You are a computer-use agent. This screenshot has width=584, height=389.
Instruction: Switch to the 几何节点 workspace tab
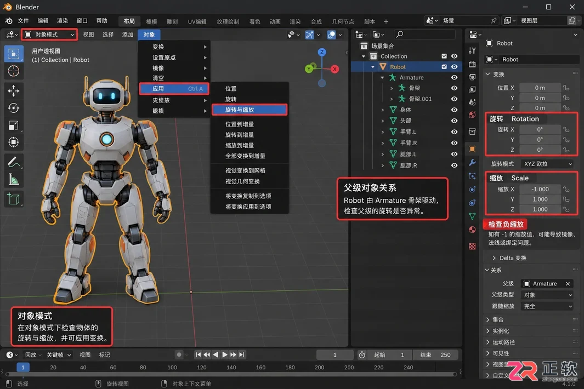point(343,21)
